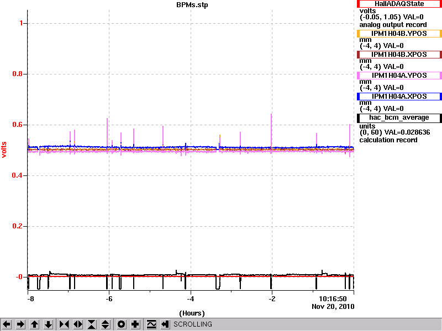
Task: Zoom in horizontally with the bowtie icon
Action: tap(64, 324)
